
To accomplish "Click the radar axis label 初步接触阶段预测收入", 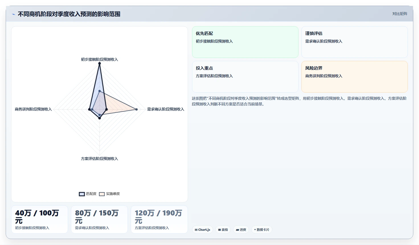I will [x=99, y=59].
